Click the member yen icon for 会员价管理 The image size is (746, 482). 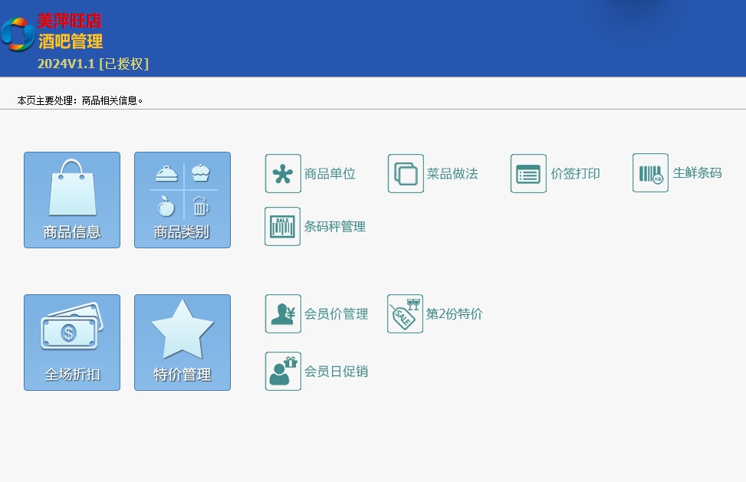[283, 314]
